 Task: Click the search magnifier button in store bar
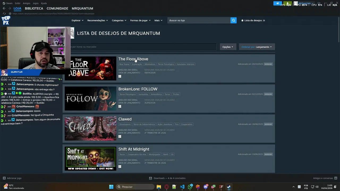[x=233, y=20]
